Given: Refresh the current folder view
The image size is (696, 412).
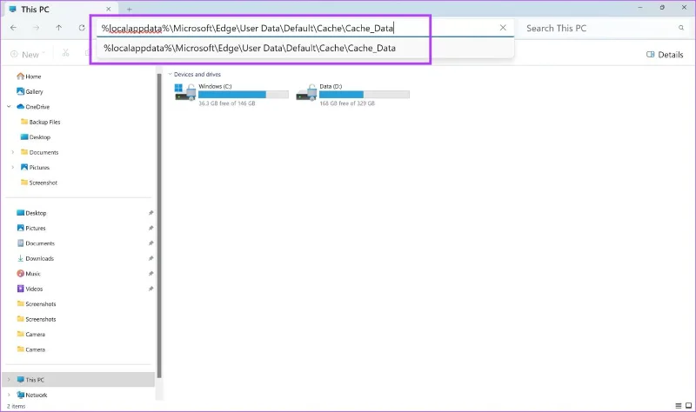Looking at the screenshot, I should point(82,28).
